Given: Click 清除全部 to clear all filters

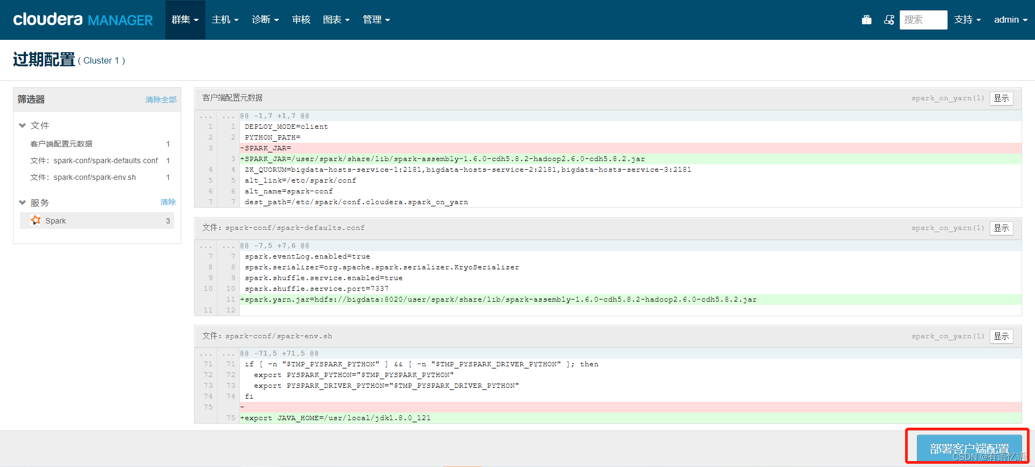Looking at the screenshot, I should pos(161,100).
